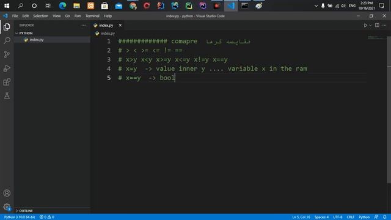Open Microsoft Store from taskbar
Image resolution: width=391 pixels, height=220 pixels.
pos(104,5)
